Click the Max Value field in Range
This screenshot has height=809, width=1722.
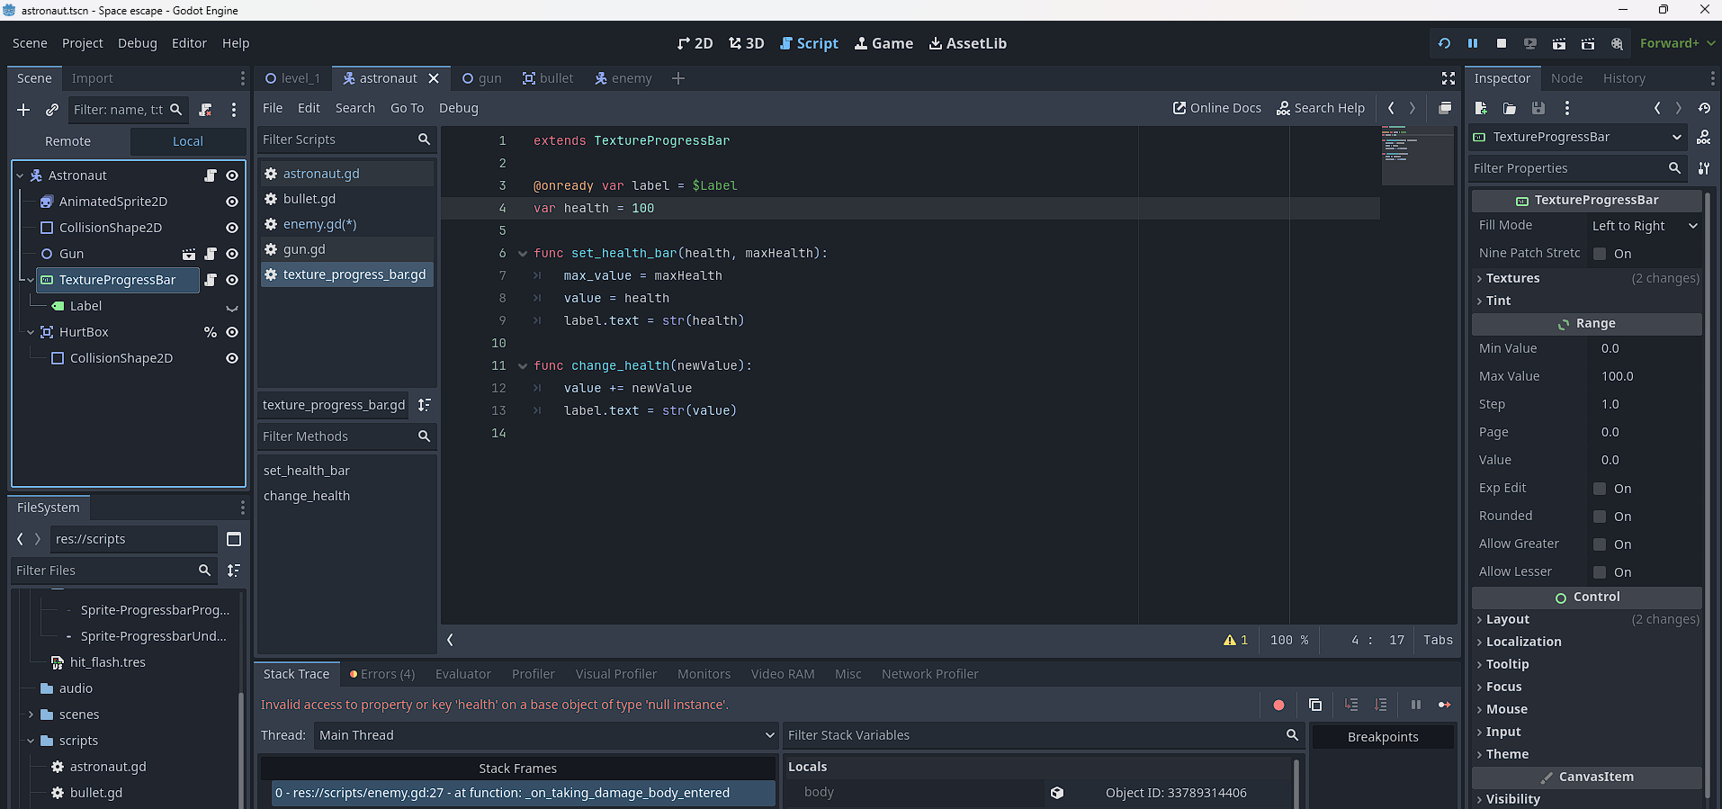point(1645,376)
